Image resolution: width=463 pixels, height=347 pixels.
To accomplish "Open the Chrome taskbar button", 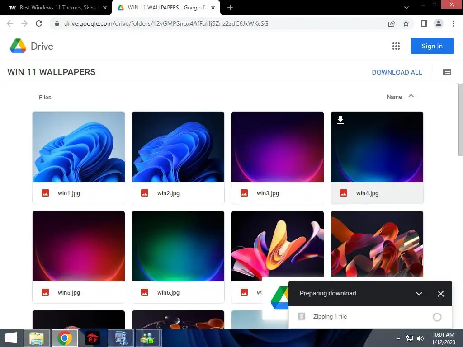I will tap(65, 338).
